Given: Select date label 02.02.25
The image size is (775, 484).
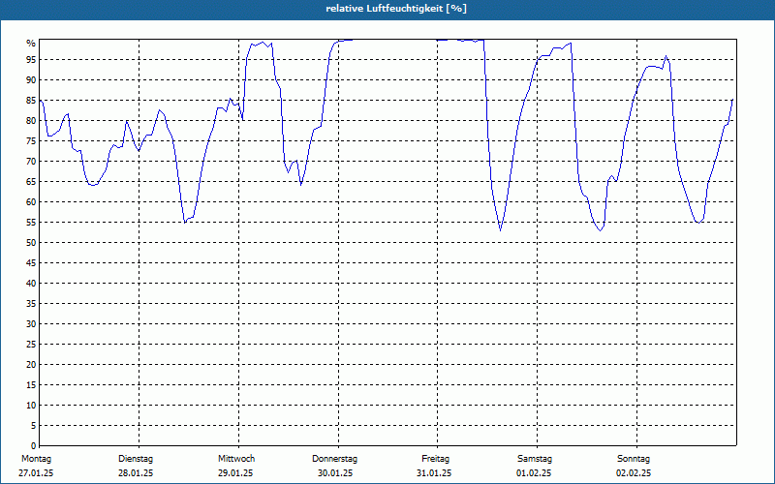Looking at the screenshot, I should point(634,473).
